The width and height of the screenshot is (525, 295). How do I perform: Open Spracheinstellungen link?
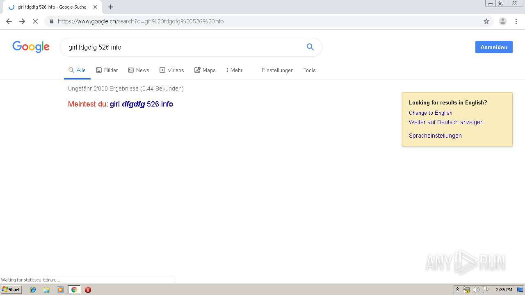point(435,136)
